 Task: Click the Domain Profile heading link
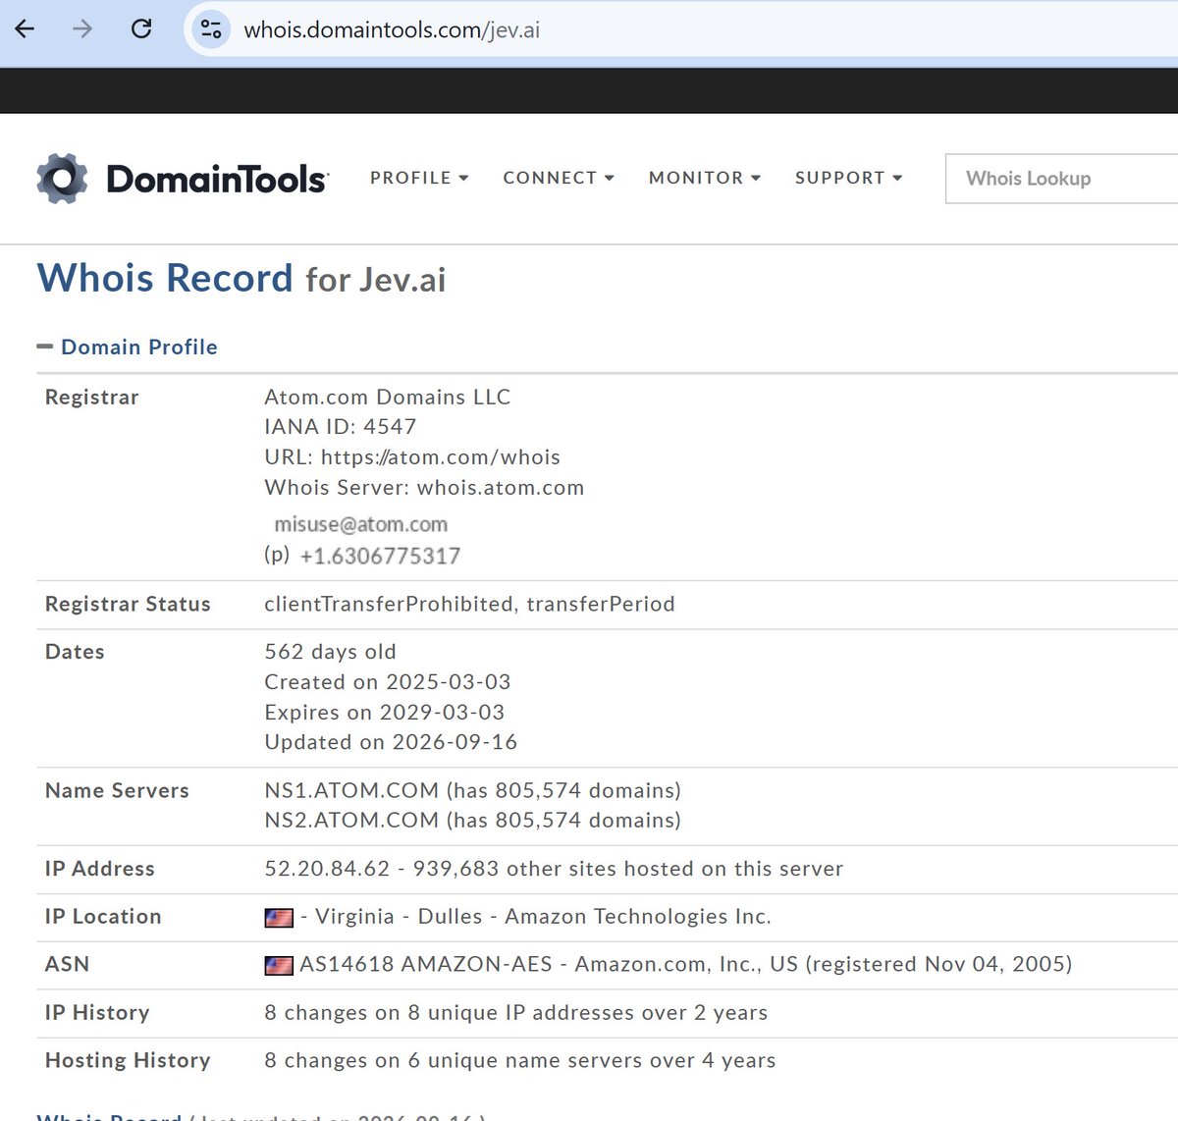(139, 347)
